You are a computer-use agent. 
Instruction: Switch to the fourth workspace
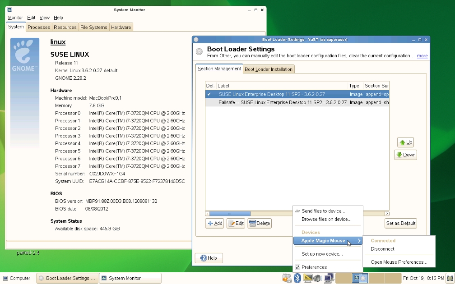click(x=393, y=278)
